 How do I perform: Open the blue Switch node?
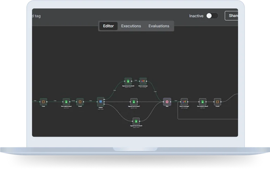click(100, 102)
